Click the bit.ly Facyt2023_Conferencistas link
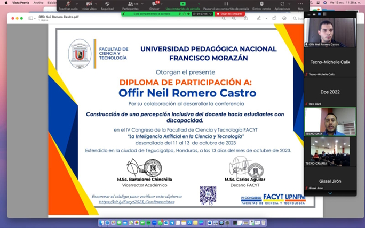The image size is (365, 228). coord(136,202)
